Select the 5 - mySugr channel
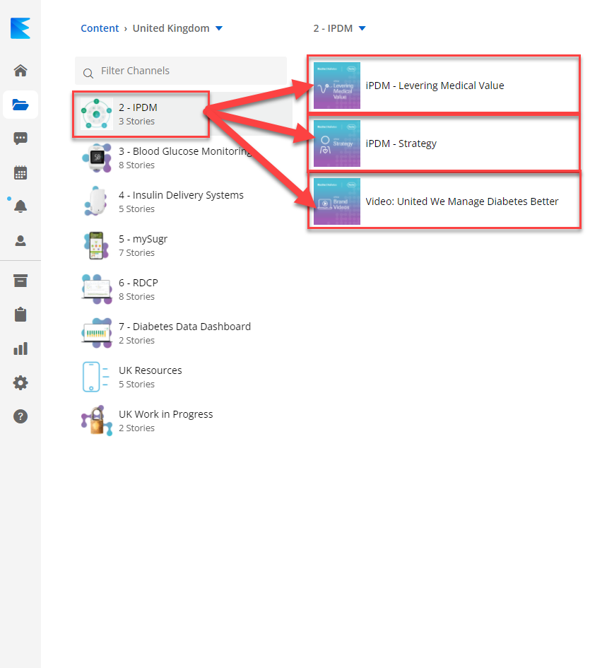The height and width of the screenshot is (668, 590). click(x=184, y=245)
